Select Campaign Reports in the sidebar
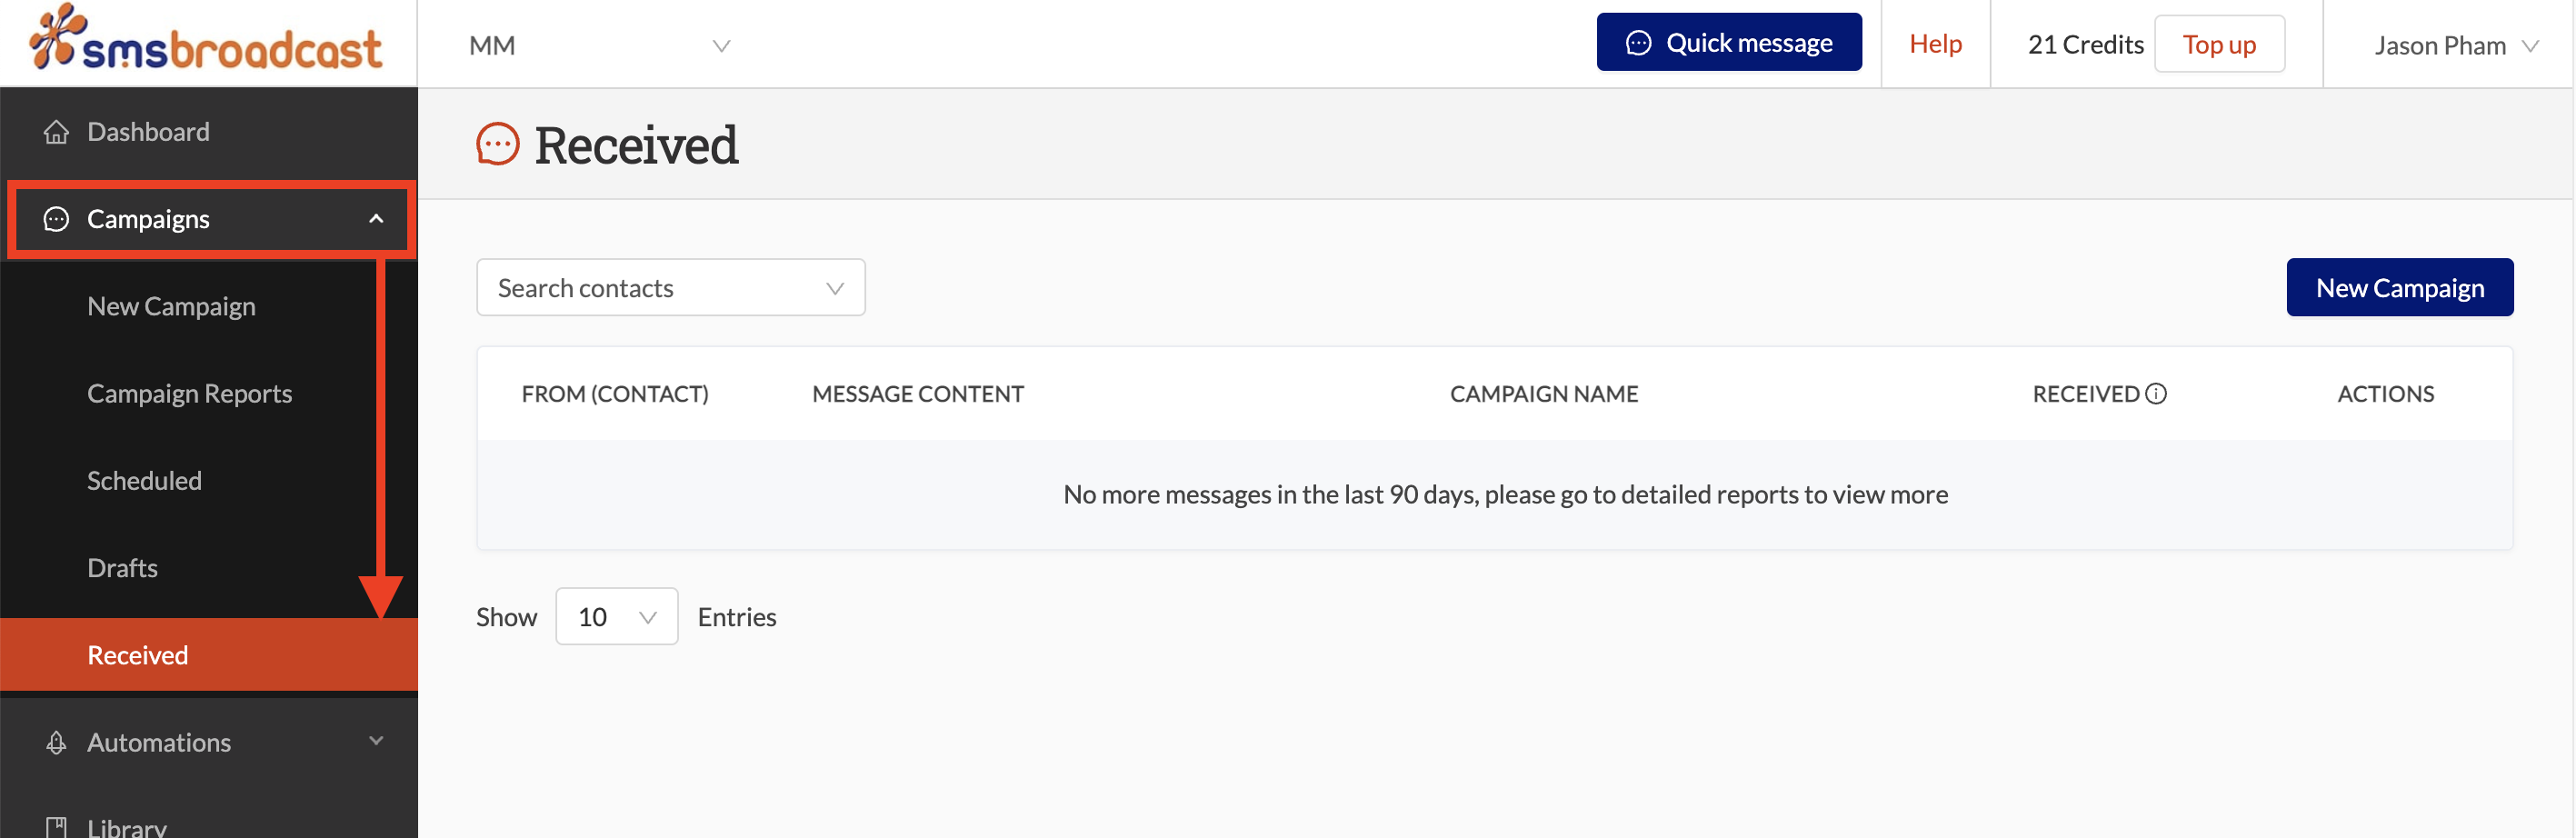 (190, 393)
